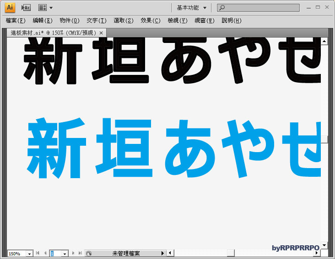This screenshot has height=259, width=335.
Task: Click the vertical scrollbar up arrow
Action: (x=324, y=41)
